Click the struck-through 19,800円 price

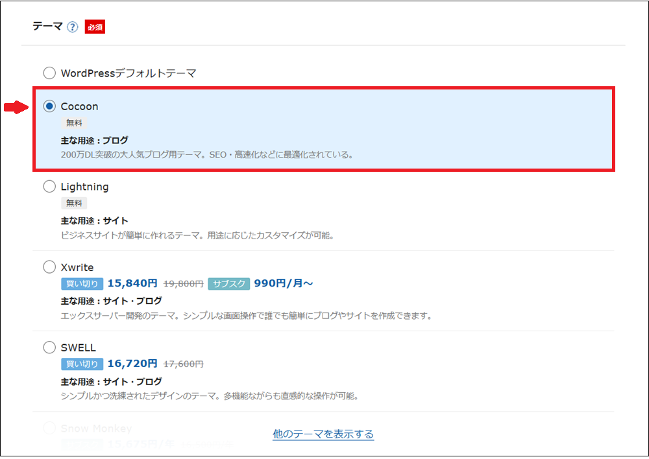point(184,284)
